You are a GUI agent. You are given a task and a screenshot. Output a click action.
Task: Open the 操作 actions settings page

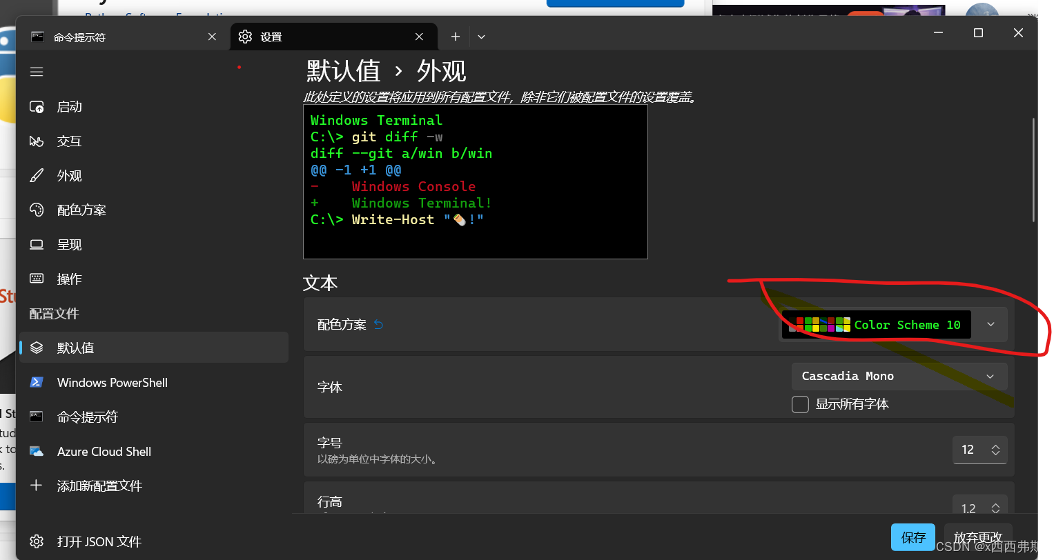[153, 279]
